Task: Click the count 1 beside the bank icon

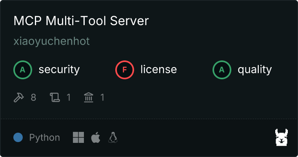Action: (x=102, y=97)
